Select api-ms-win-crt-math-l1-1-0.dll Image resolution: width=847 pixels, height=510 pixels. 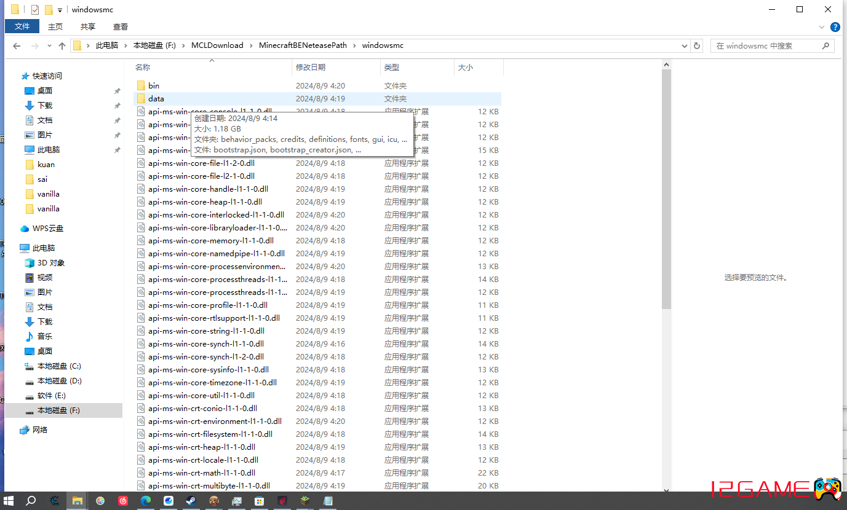click(x=202, y=473)
